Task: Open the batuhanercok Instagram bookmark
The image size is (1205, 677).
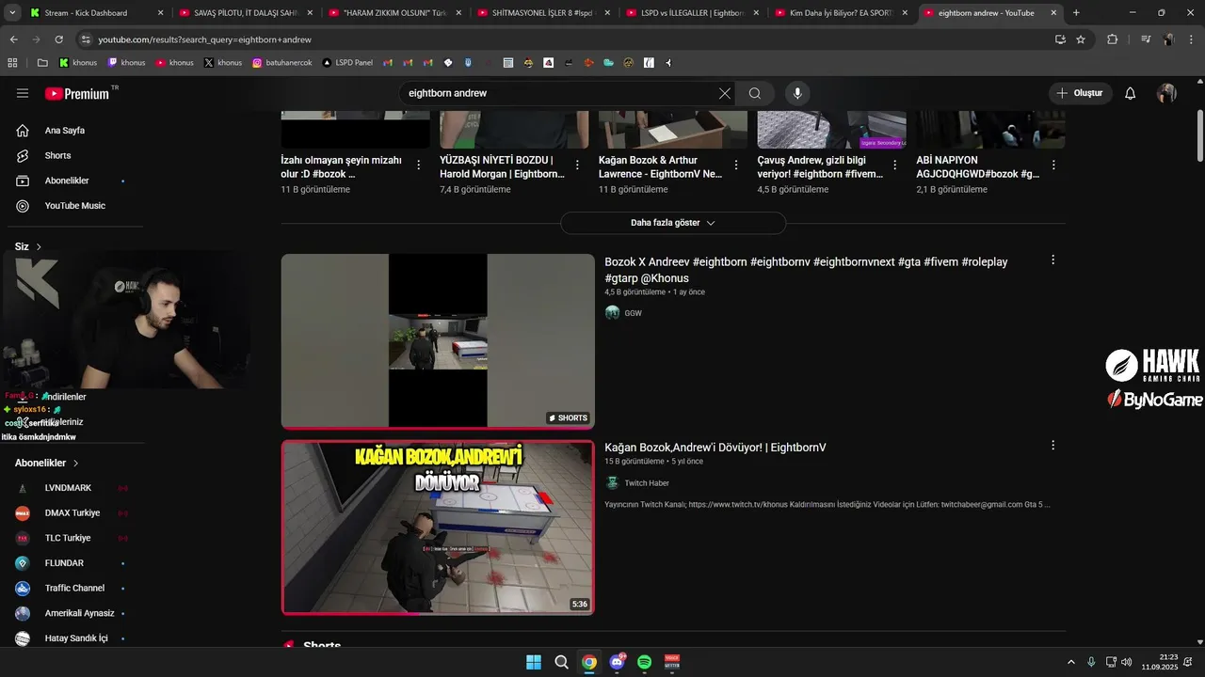Action: pos(282,63)
